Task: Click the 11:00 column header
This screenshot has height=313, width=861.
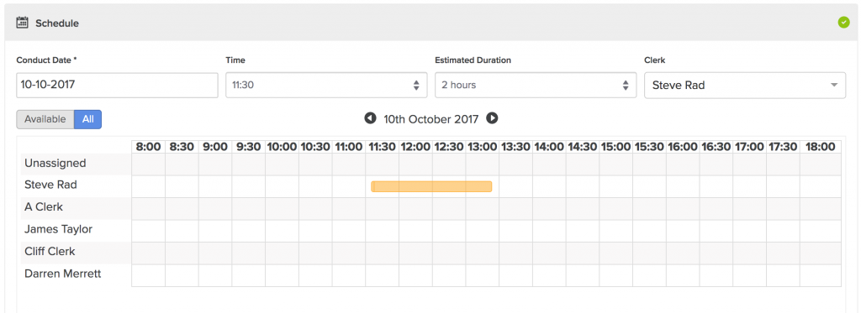Action: click(x=349, y=147)
